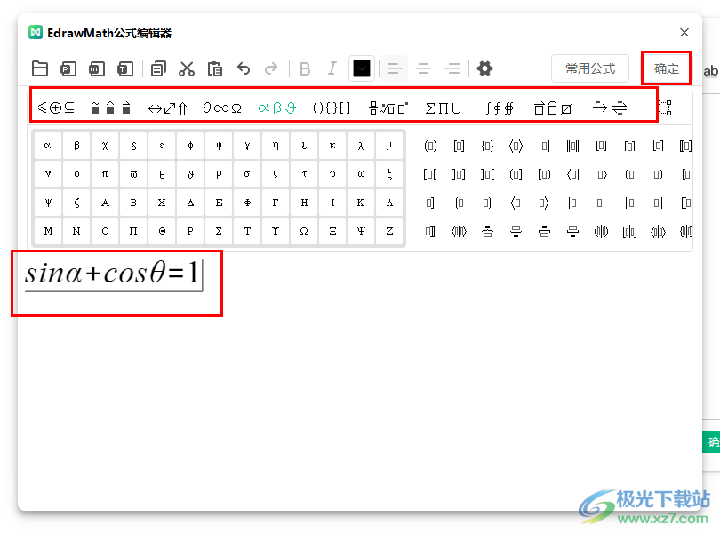Open the settings gear

[485, 69]
